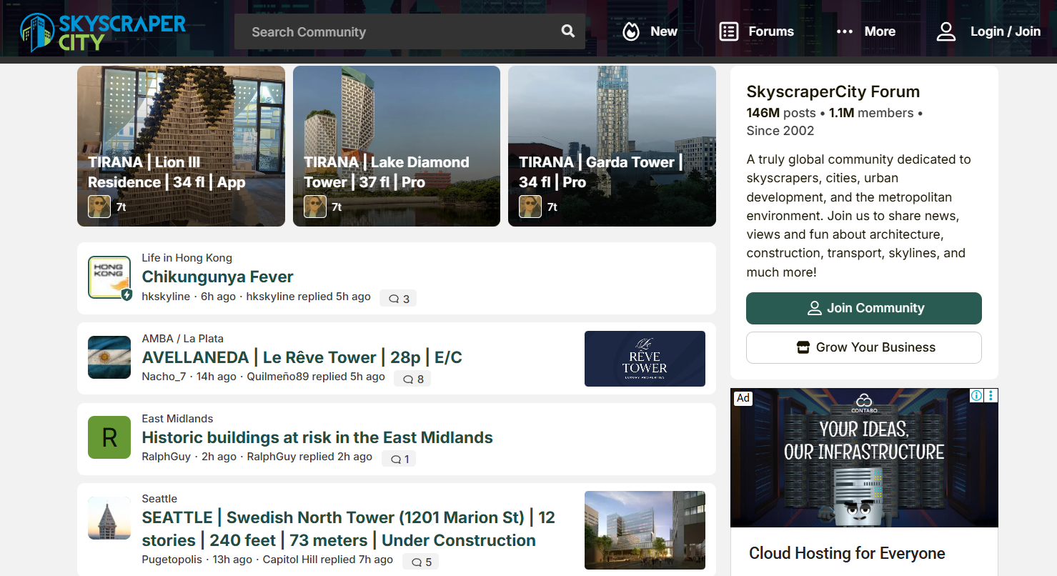Image resolution: width=1057 pixels, height=576 pixels.
Task: Open Historic buildings at risk thread
Action: tap(317, 437)
